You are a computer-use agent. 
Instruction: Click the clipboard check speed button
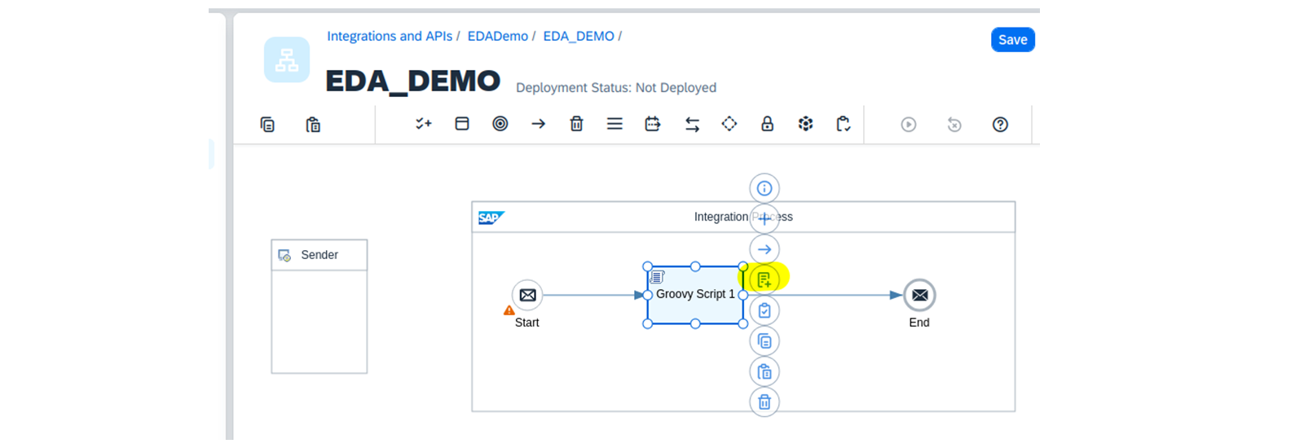[764, 310]
